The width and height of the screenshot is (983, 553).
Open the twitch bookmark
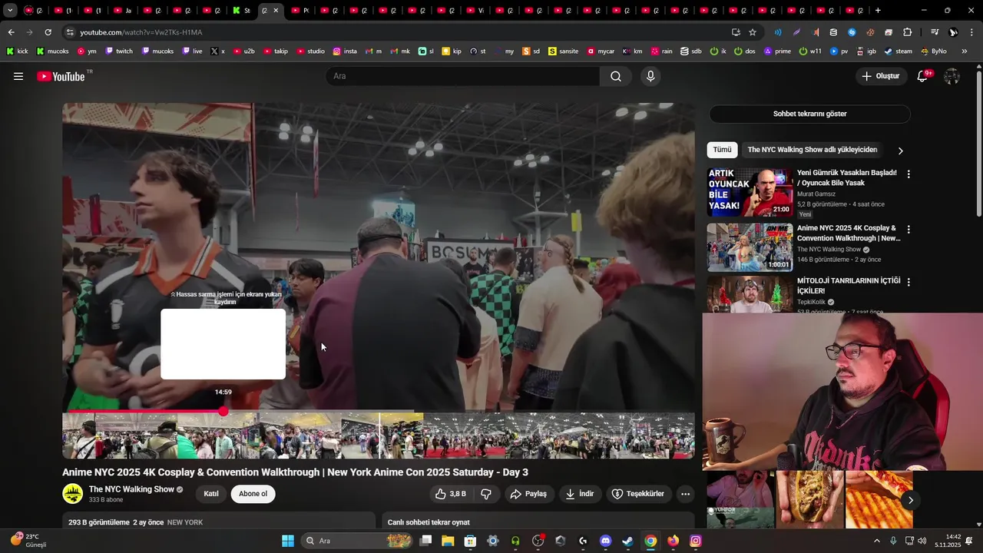(119, 51)
